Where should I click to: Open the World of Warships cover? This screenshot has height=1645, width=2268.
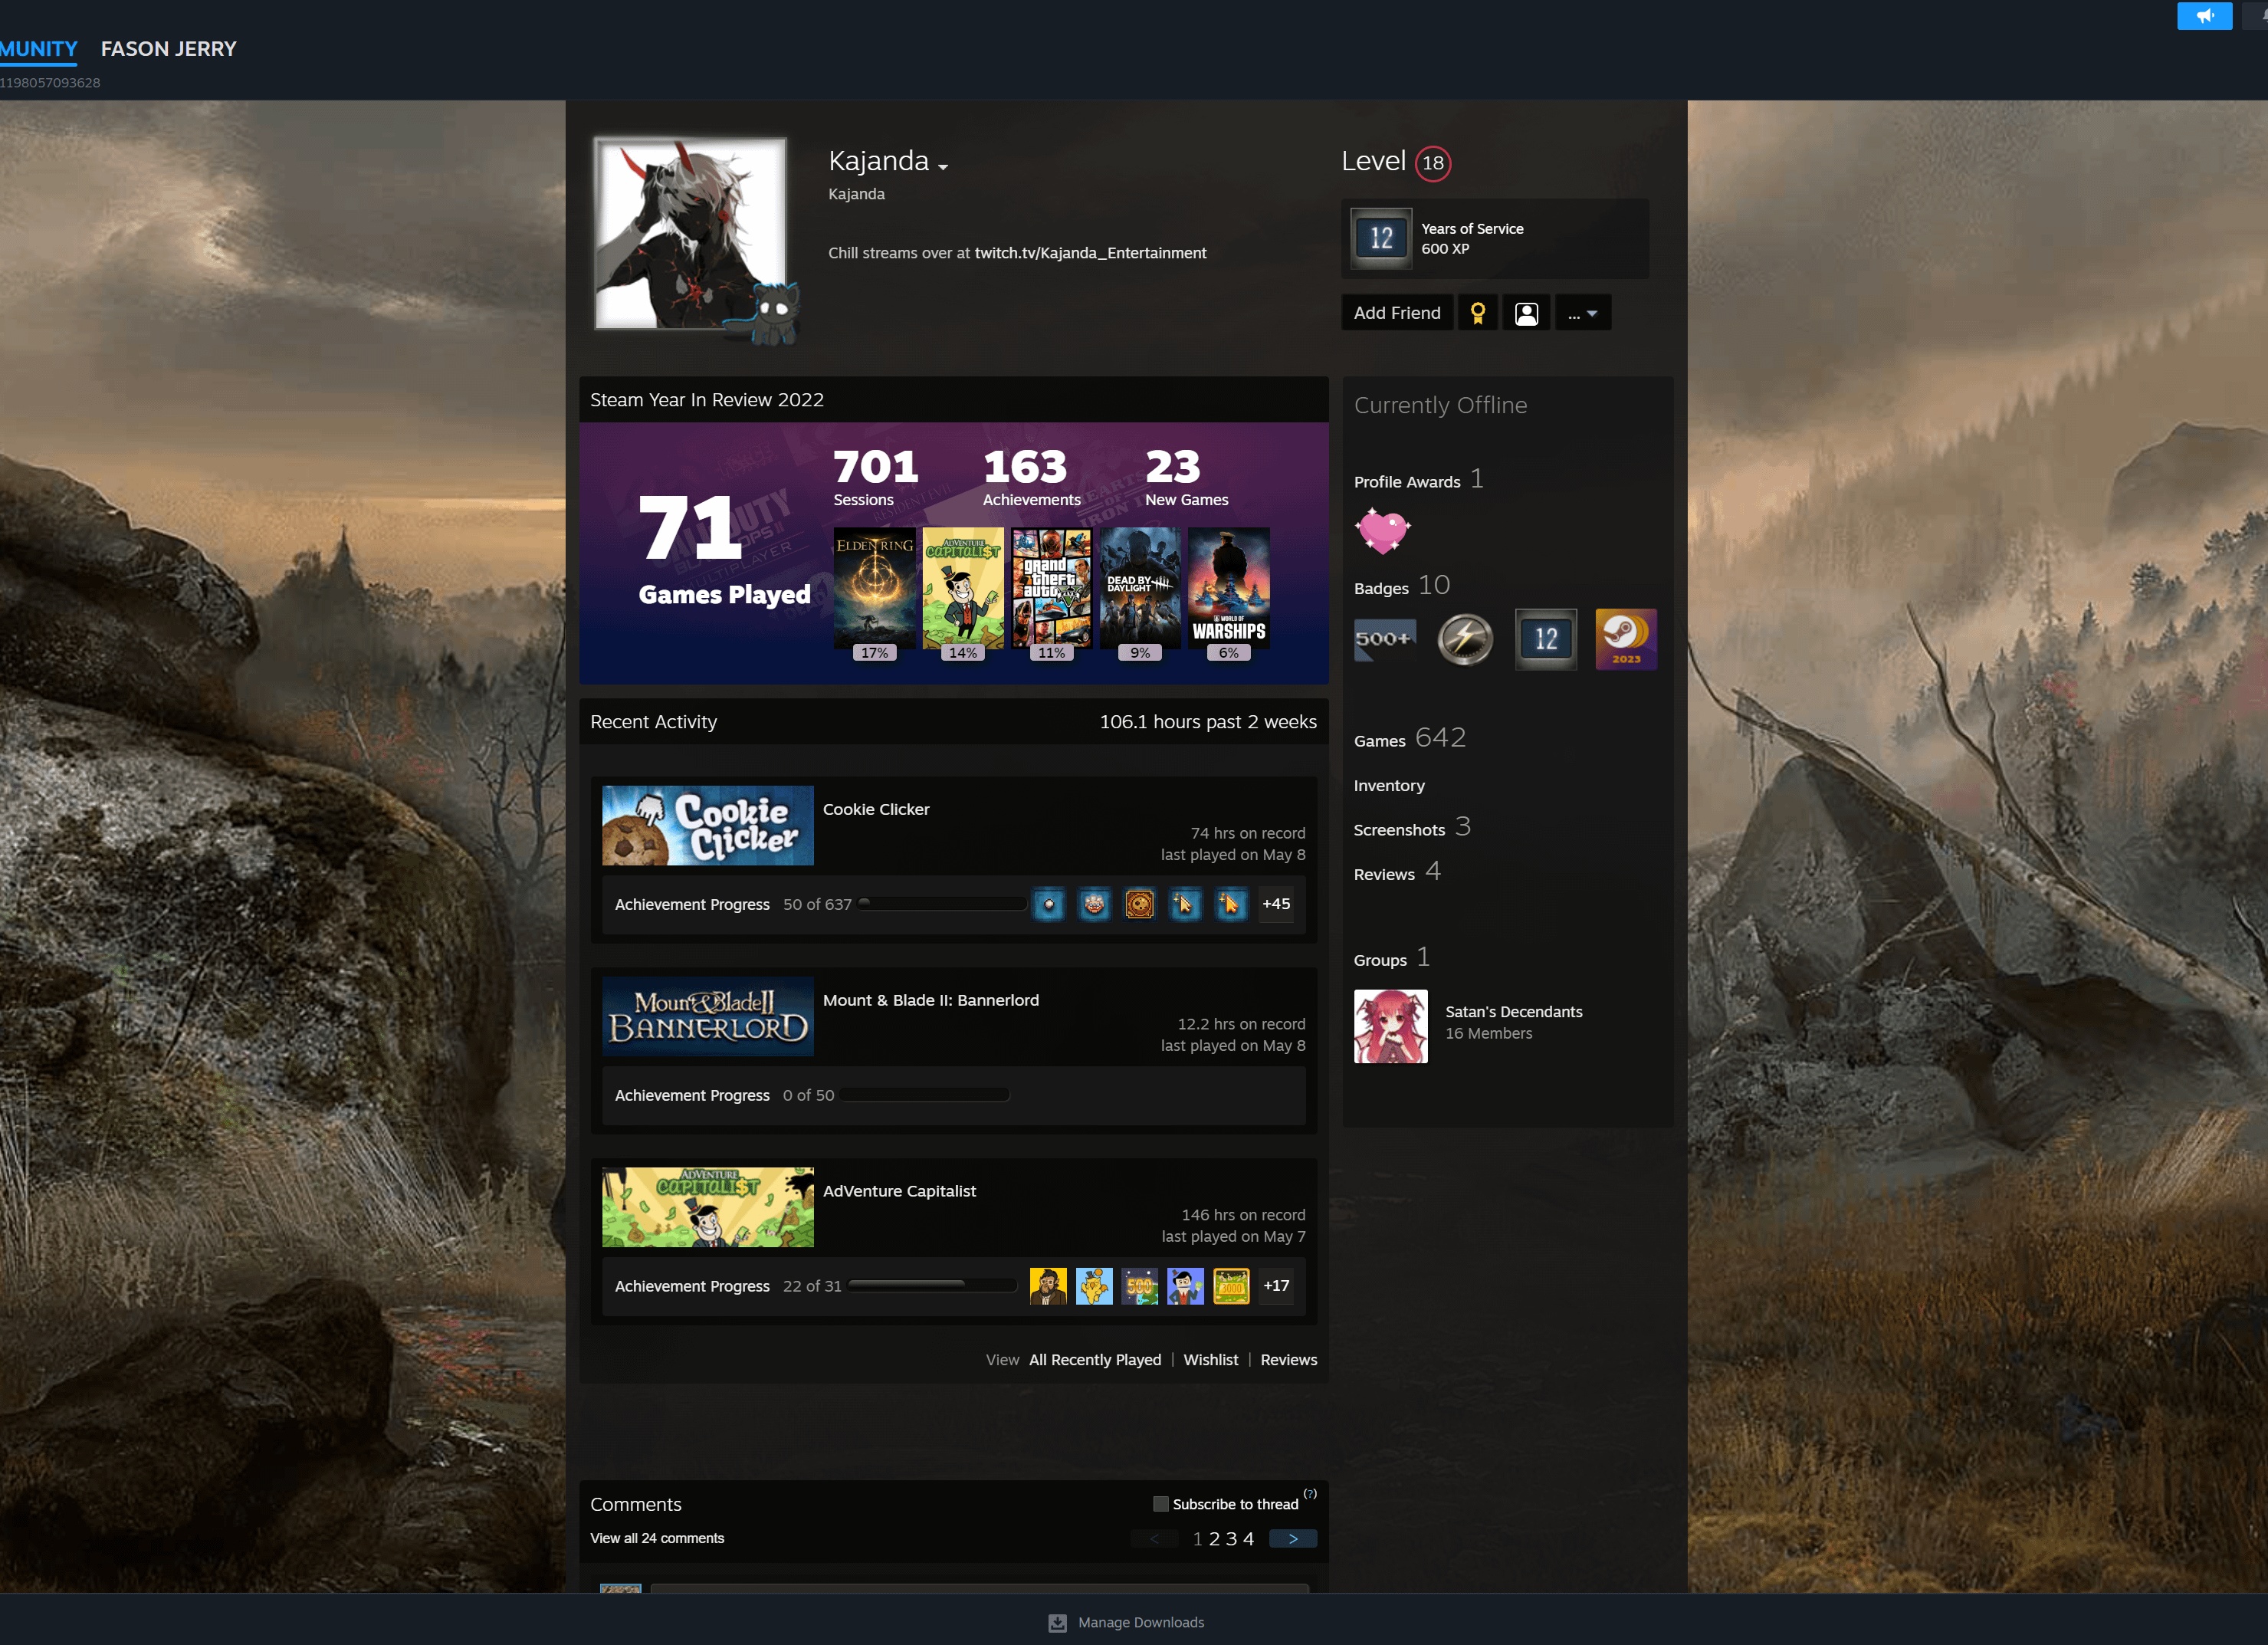(1229, 588)
